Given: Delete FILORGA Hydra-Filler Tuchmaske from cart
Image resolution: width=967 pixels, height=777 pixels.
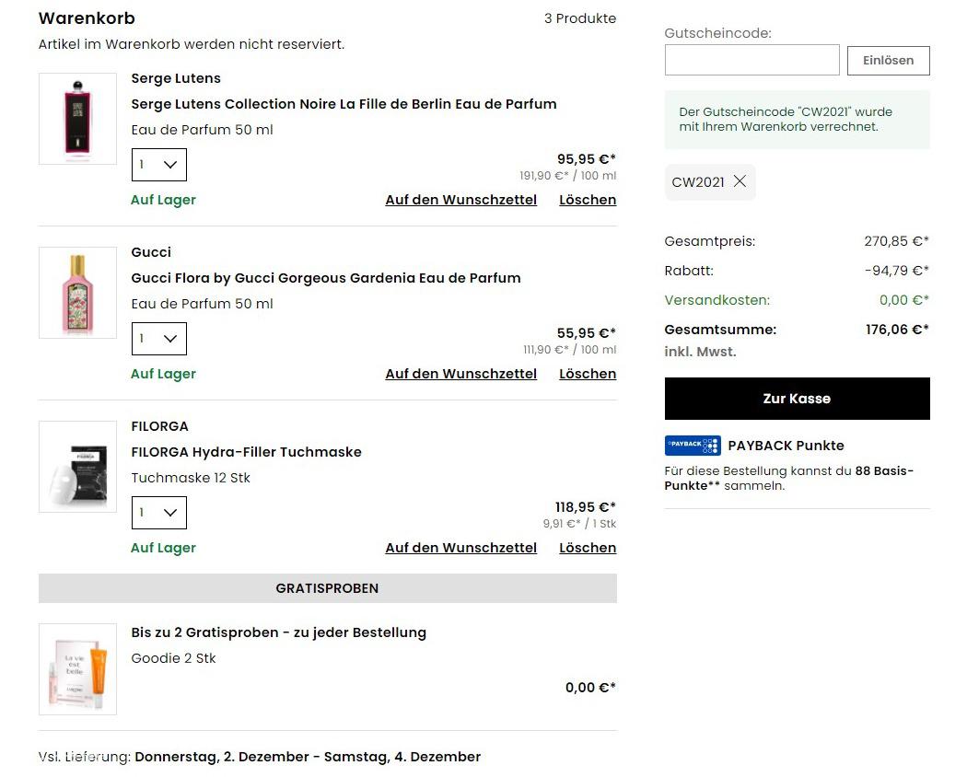Looking at the screenshot, I should pyautogui.click(x=588, y=548).
